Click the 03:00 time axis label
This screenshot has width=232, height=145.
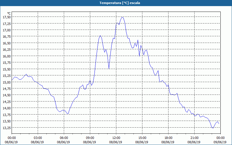(38, 138)
